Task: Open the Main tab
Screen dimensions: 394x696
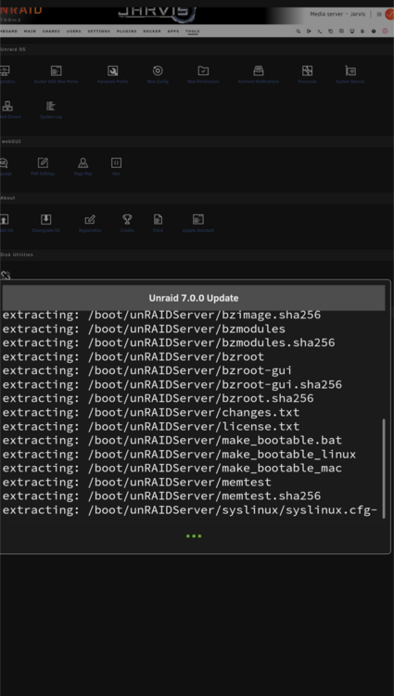Action: pos(31,31)
